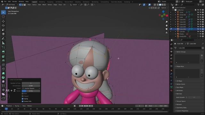This screenshot has height=115, width=205.
Task: Select the Spin tool
Action: [x=3, y=77]
